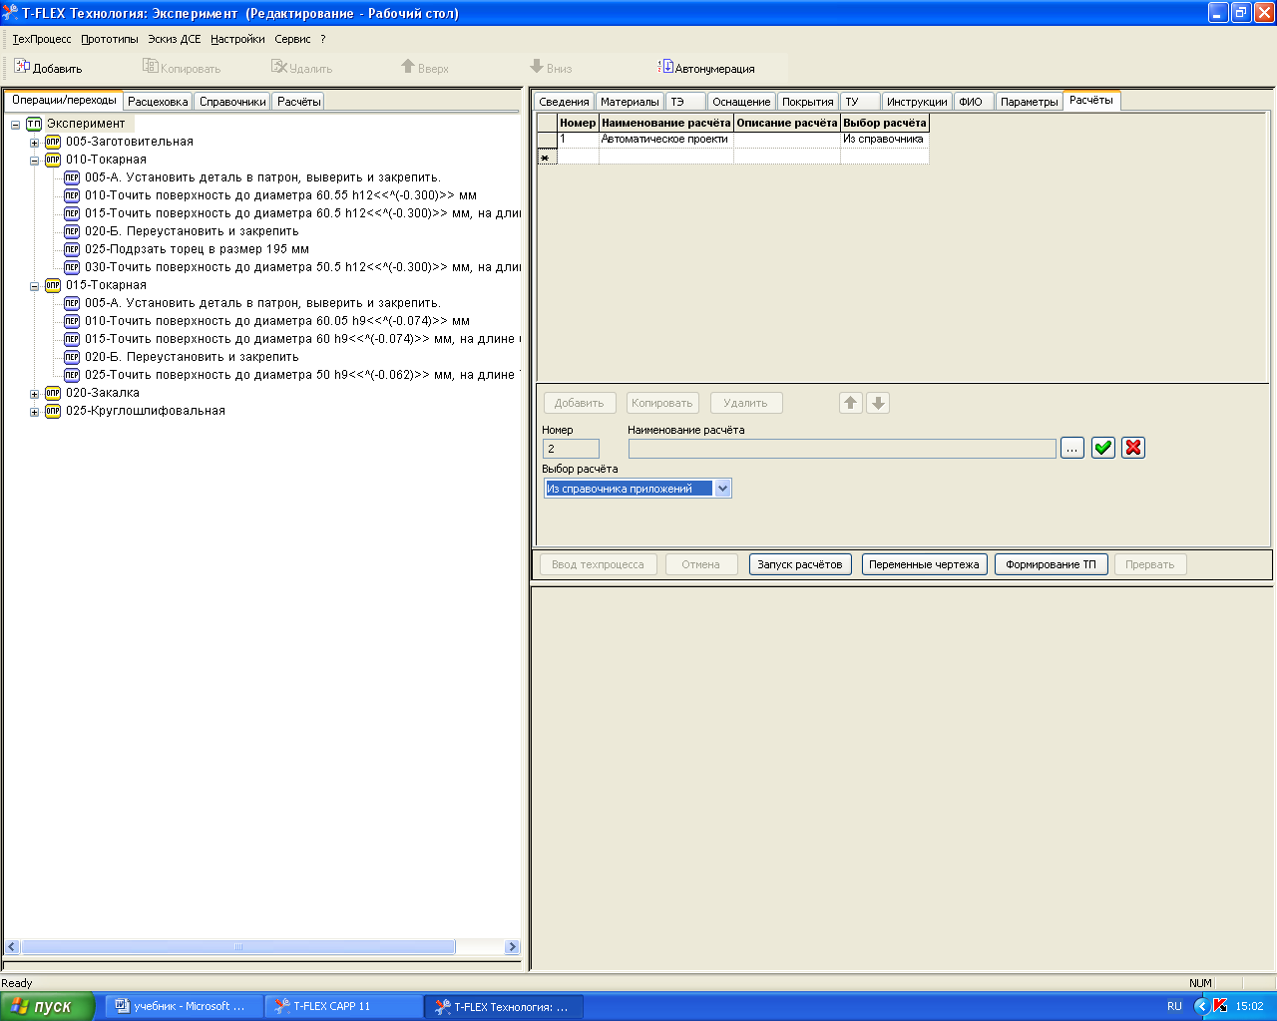
Task: Click the move down arrow button
Action: [878, 403]
